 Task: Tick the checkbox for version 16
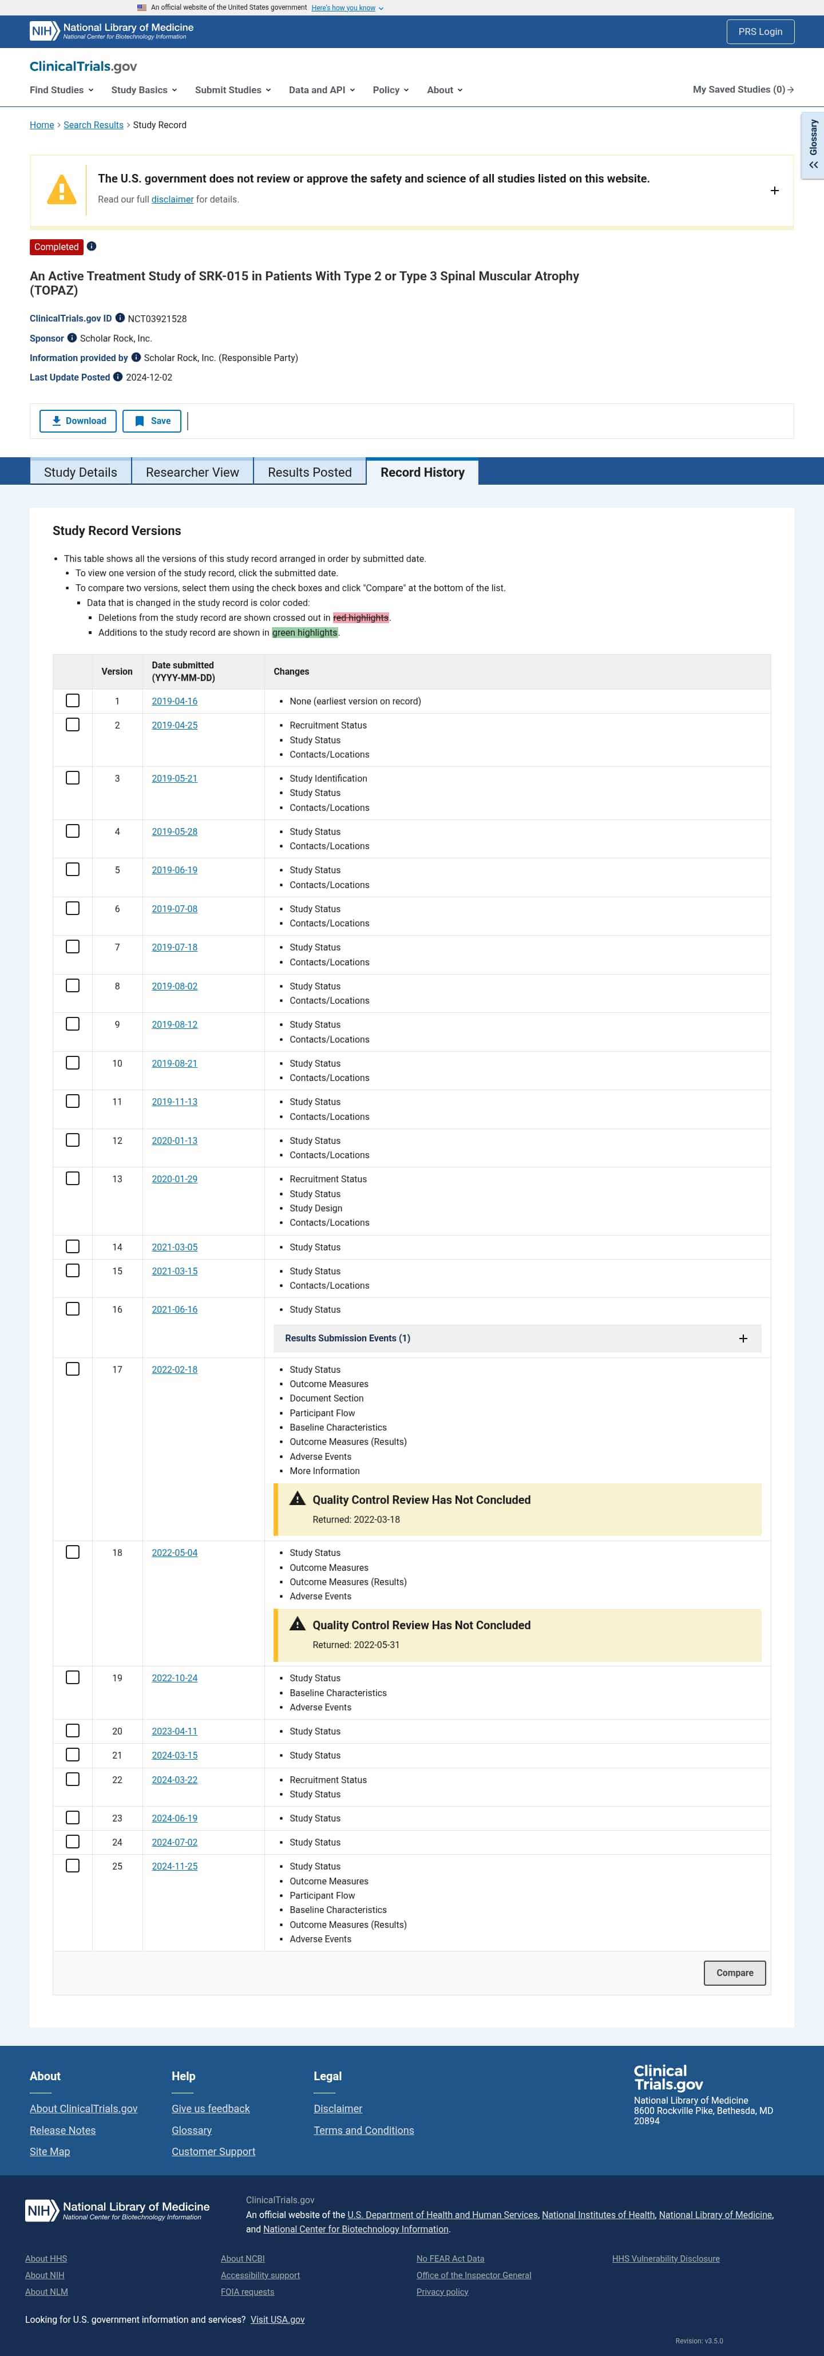click(72, 1309)
